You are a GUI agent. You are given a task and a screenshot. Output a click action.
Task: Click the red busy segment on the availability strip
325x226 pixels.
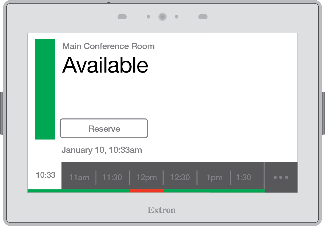point(146,191)
